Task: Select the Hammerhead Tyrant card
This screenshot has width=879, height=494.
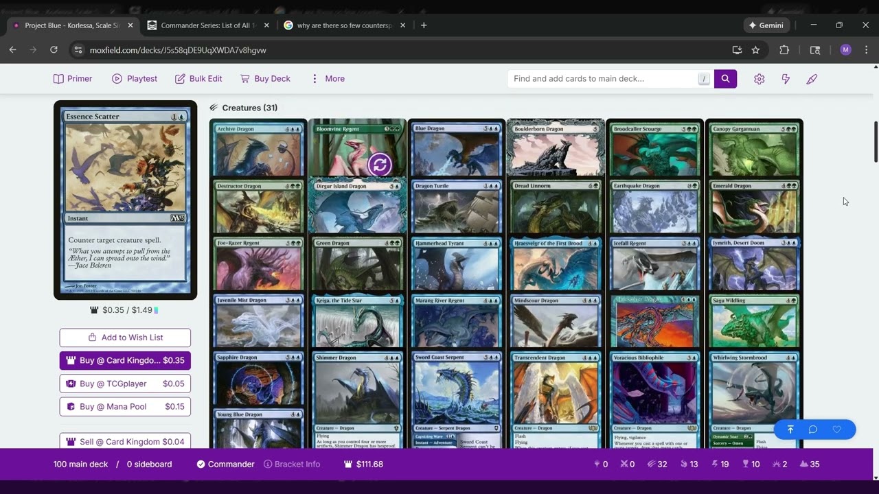Action: click(456, 263)
